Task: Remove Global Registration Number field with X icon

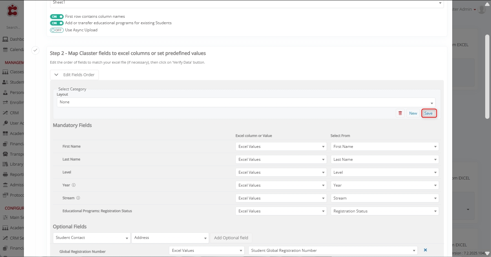Action: [x=425, y=250]
